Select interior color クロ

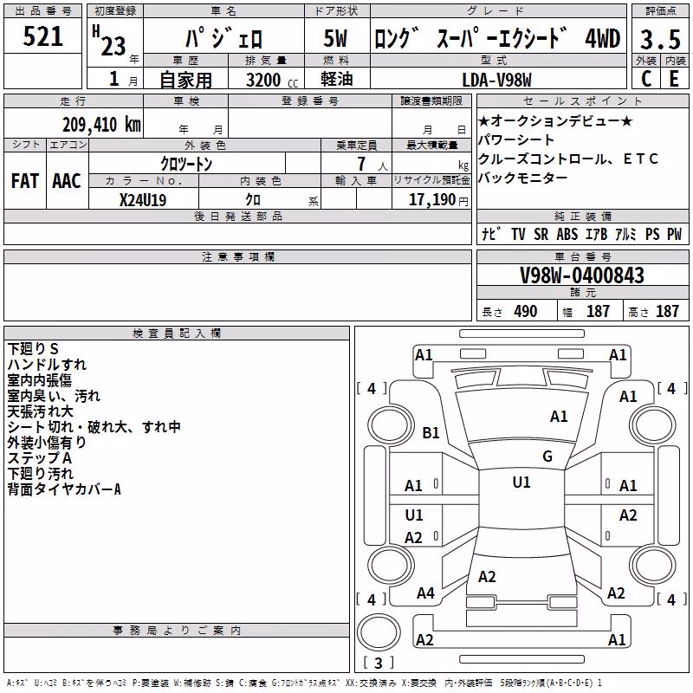[x=253, y=200]
